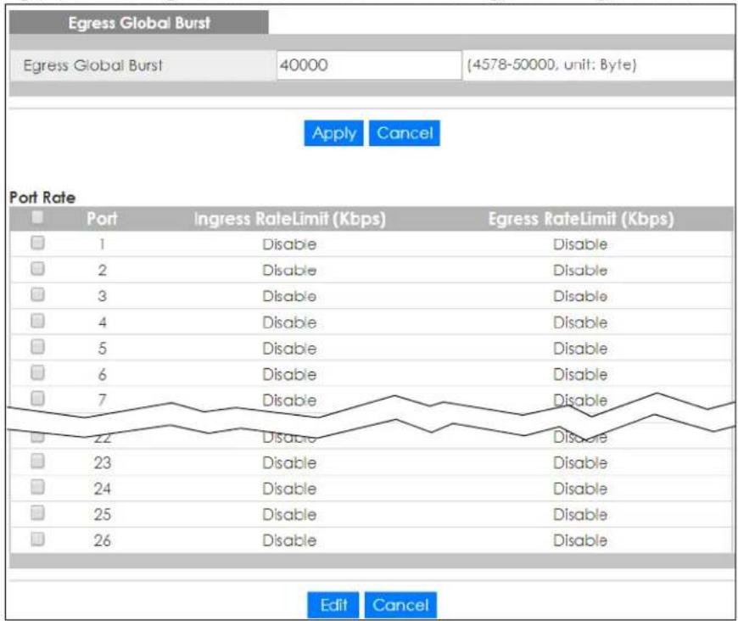Viewport: 738px width, 621px height.
Task: Click port 24 Ingress RateLimit Disable value
Action: pos(289,489)
